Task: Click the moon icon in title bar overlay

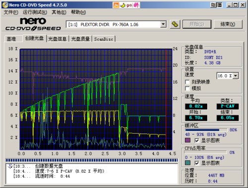Action: pyautogui.click(x=123, y=5)
